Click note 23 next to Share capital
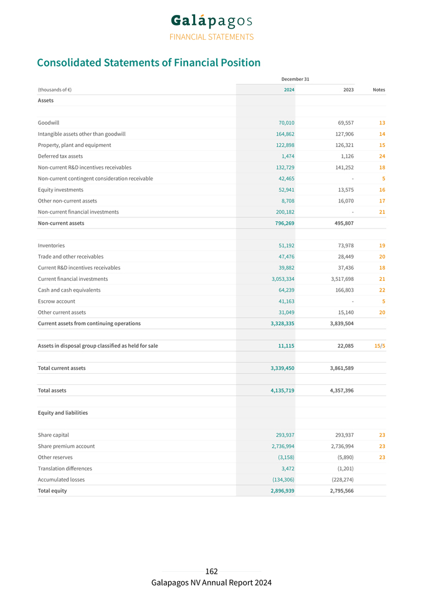The height and width of the screenshot is (598, 423). pyautogui.click(x=382, y=435)
